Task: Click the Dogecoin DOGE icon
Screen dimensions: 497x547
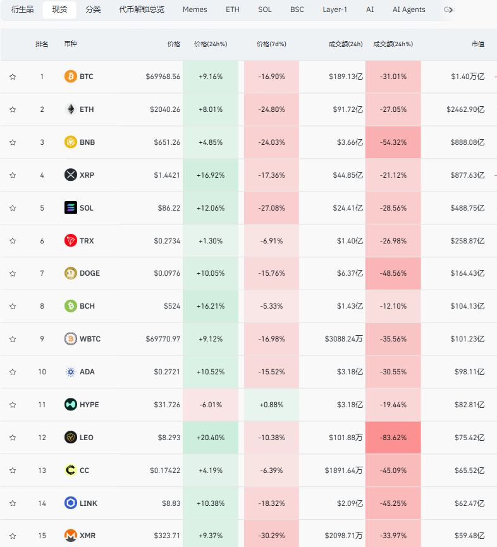Action: [71, 273]
